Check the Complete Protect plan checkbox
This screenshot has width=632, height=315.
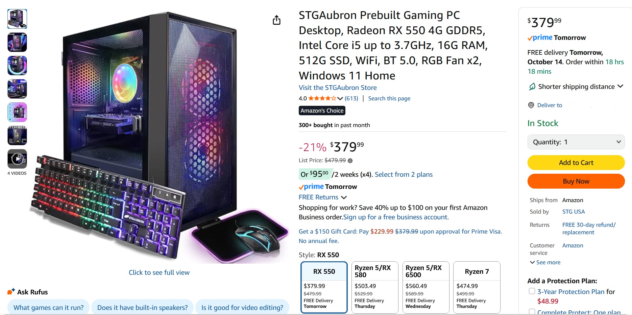[532, 312]
